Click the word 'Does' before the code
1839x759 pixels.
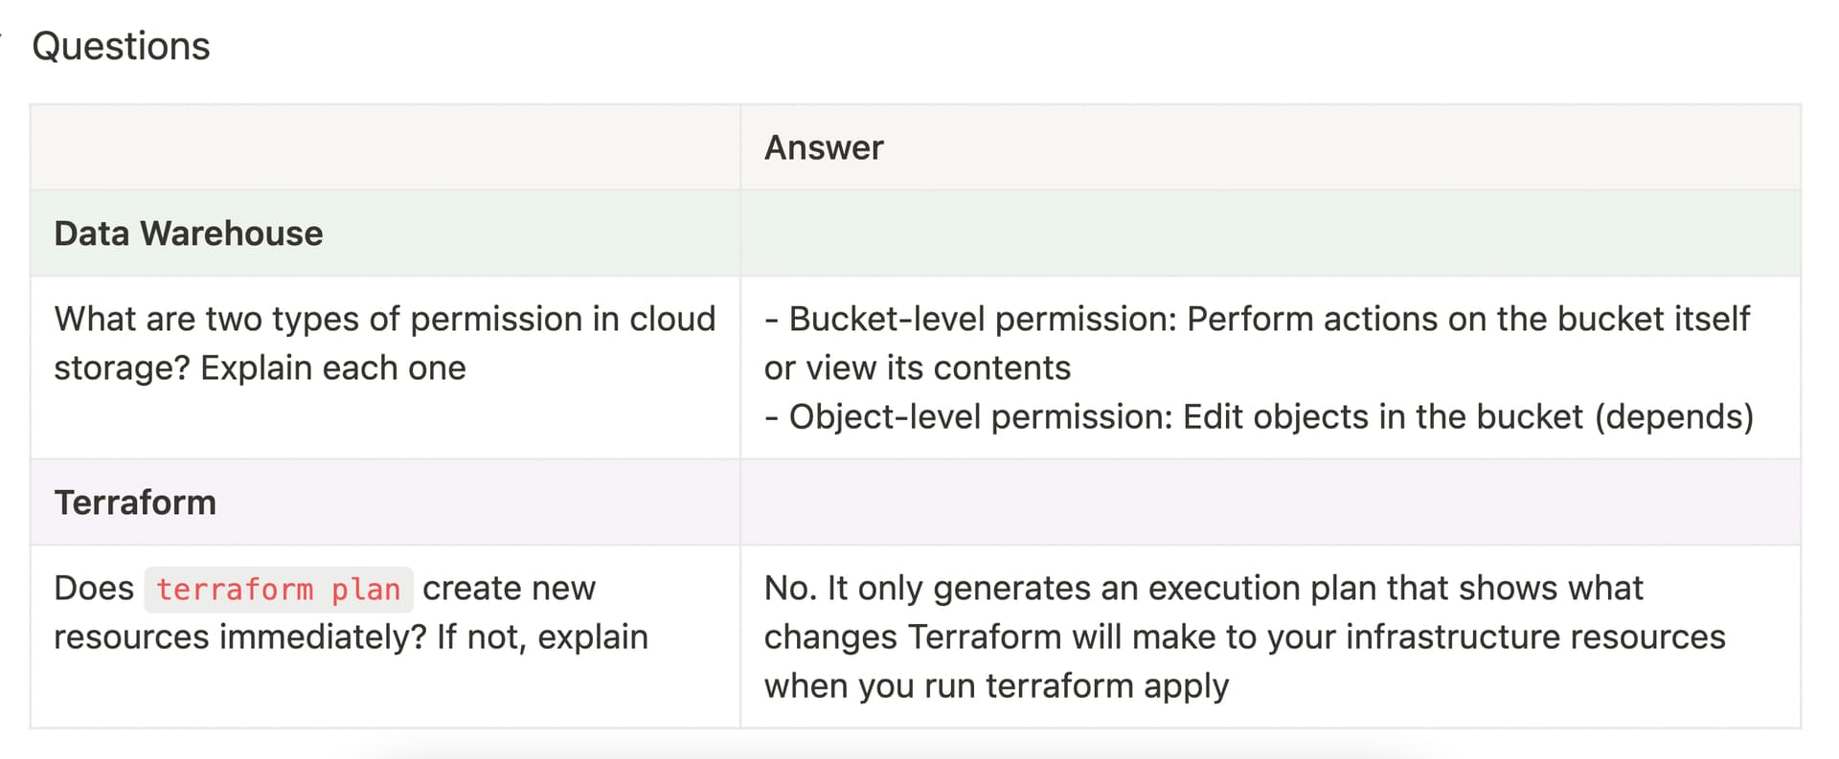[94, 588]
